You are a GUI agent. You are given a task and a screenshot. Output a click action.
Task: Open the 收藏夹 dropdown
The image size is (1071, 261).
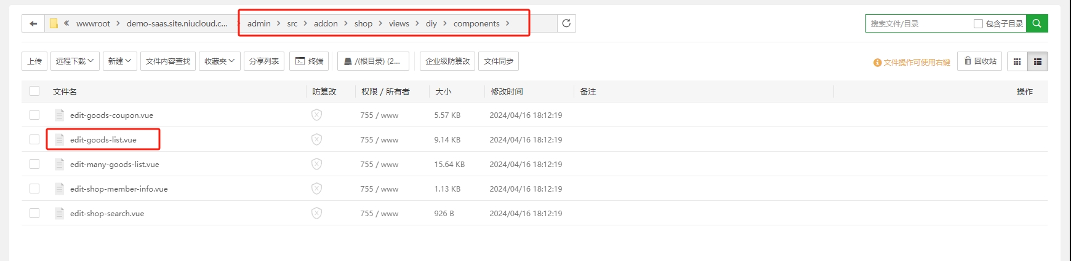[x=220, y=61]
